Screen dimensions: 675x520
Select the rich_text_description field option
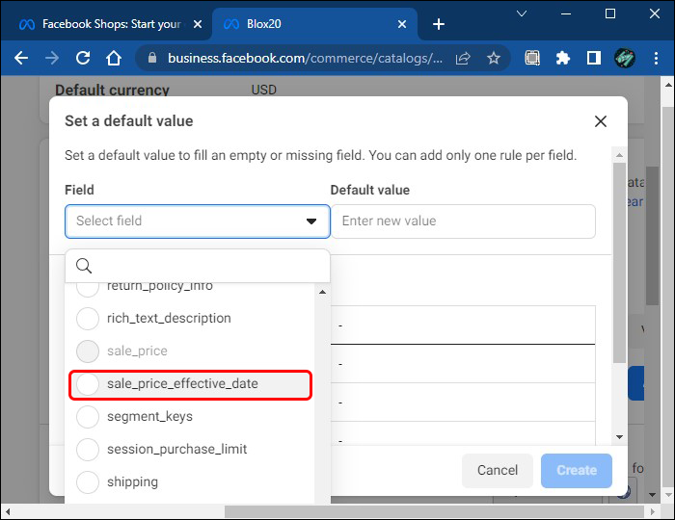pyautogui.click(x=88, y=318)
